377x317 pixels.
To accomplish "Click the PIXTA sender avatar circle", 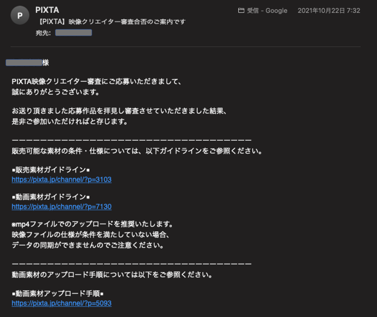I will click(x=20, y=16).
